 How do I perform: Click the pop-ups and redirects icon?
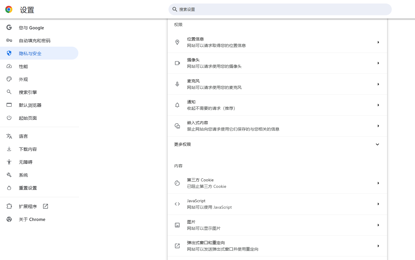[x=177, y=246]
